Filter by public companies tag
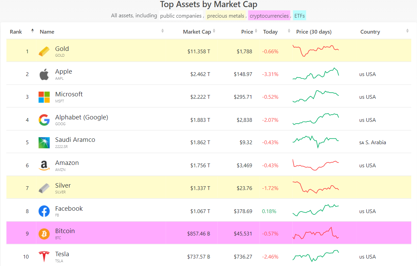Viewport: 417px width, 266px height. [x=181, y=16]
